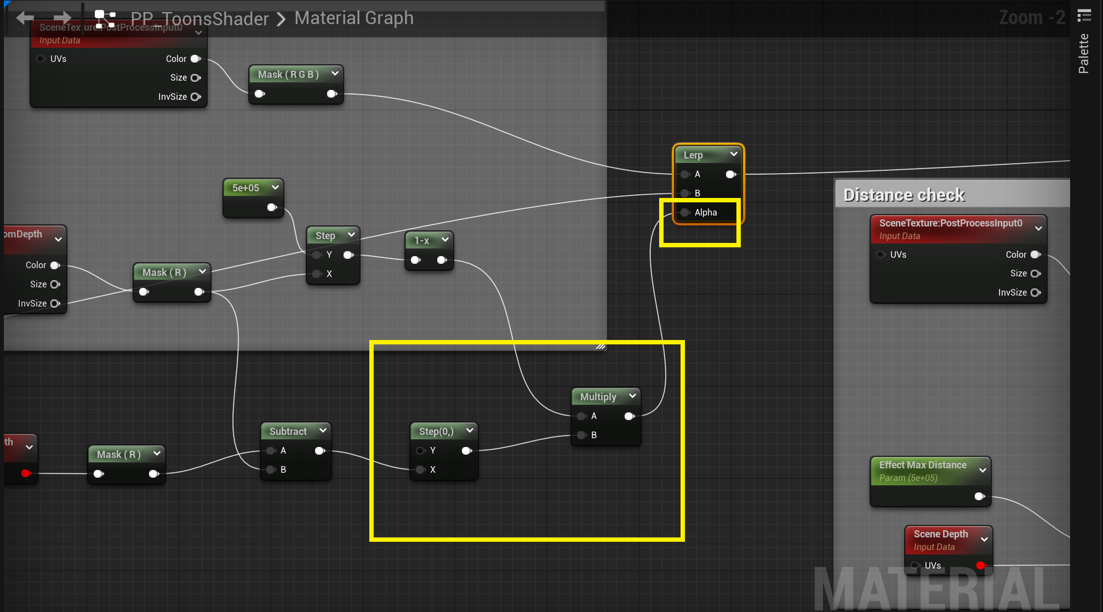Expand the Multiply node chevron
The image size is (1103, 612).
(x=632, y=396)
